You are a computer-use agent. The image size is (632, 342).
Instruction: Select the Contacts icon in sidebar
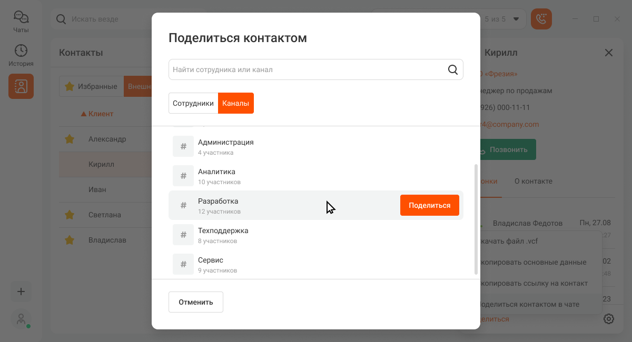click(x=21, y=86)
